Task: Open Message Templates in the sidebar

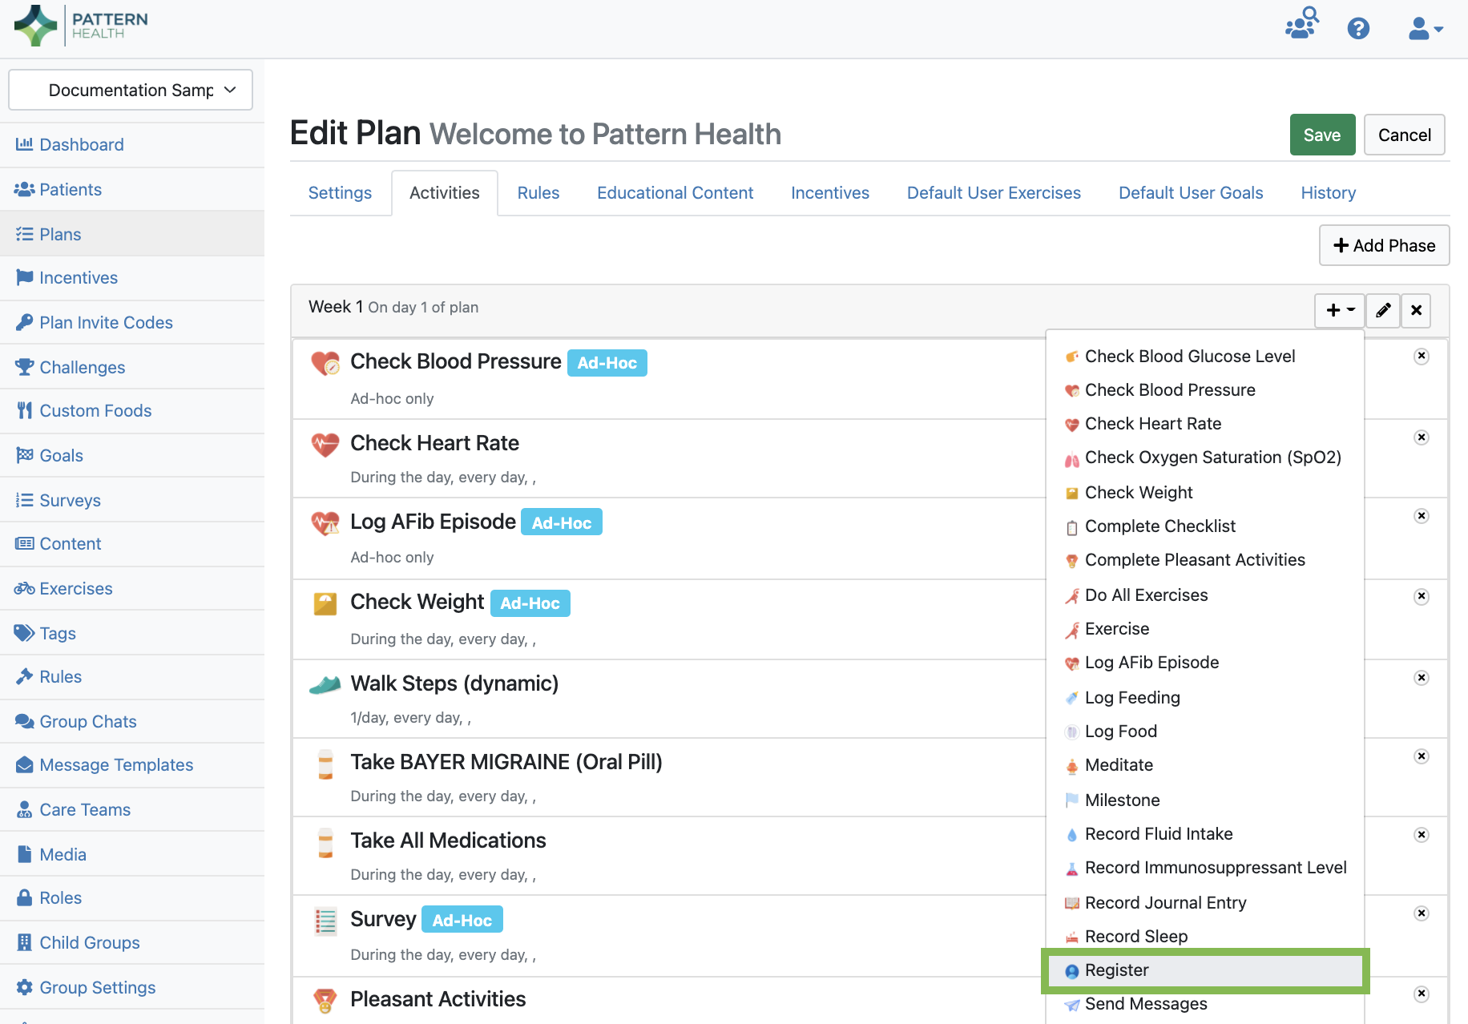Action: (116, 765)
